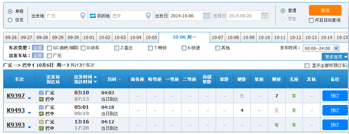Click the departure station location pin icon
Image resolution: width=349 pixels, height=134 pixels.
(x=83, y=16)
